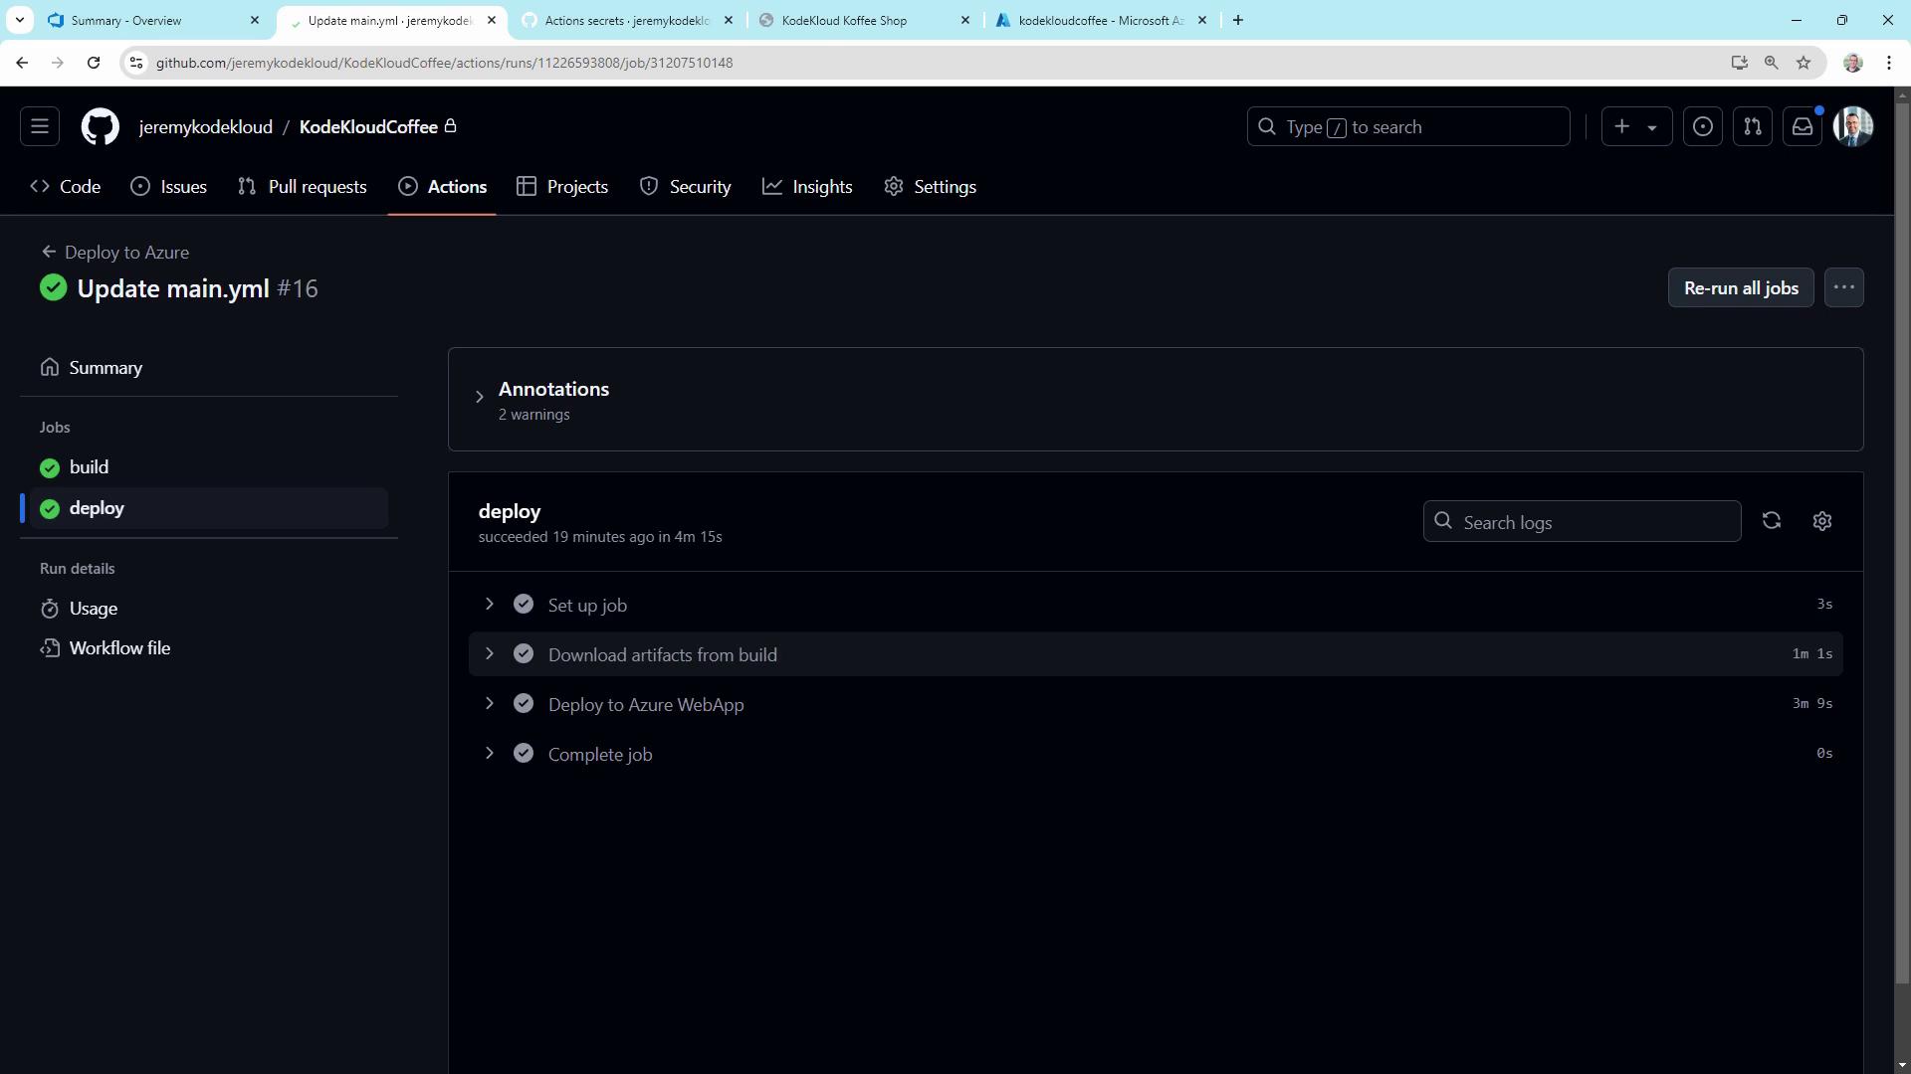Click the 2 warnings text
Image resolution: width=1911 pixels, height=1074 pixels.
[534, 415]
